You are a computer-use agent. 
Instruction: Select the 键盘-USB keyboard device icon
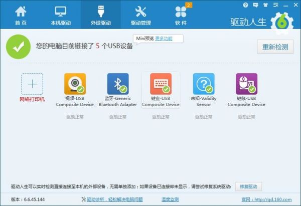[x=161, y=84]
